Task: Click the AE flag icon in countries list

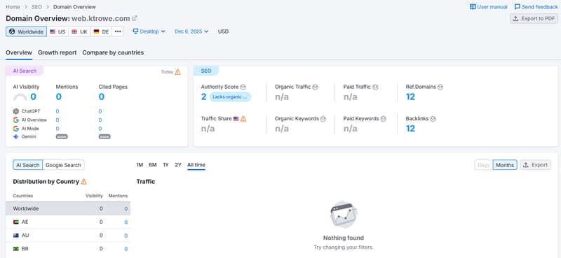Action: (15, 222)
